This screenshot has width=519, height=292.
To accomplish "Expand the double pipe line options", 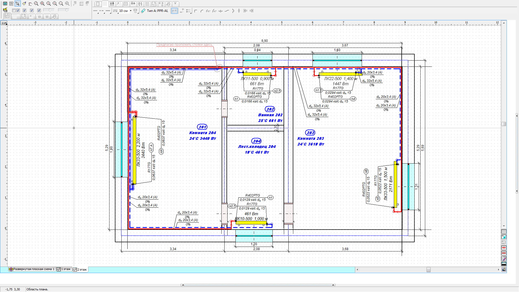I will click(115, 11).
